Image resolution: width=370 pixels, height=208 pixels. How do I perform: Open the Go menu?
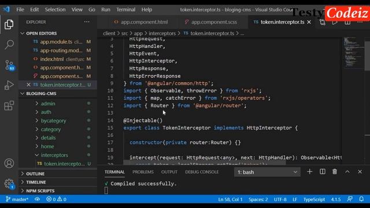coord(92,10)
